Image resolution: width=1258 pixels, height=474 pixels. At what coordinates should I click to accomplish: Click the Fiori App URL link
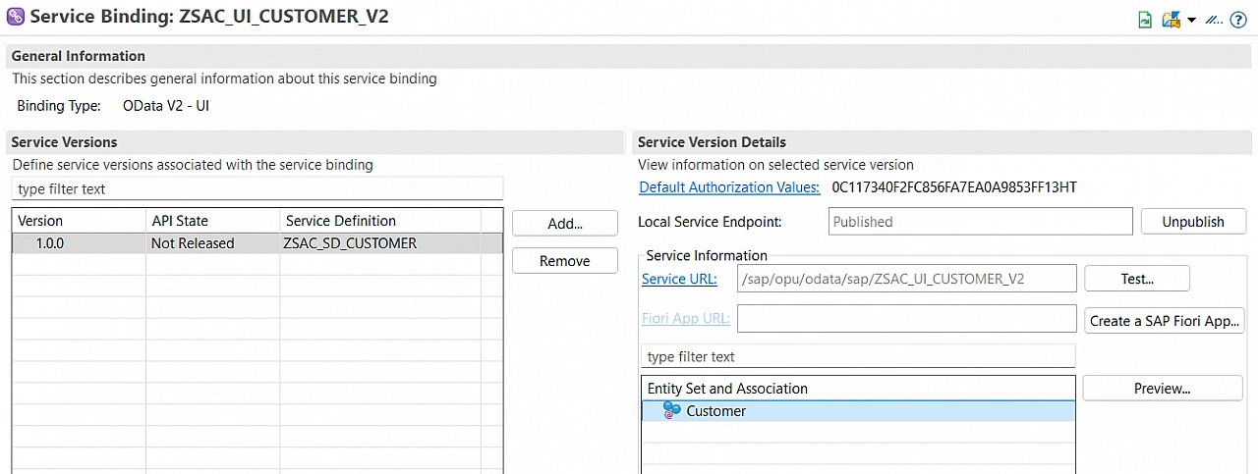click(686, 318)
